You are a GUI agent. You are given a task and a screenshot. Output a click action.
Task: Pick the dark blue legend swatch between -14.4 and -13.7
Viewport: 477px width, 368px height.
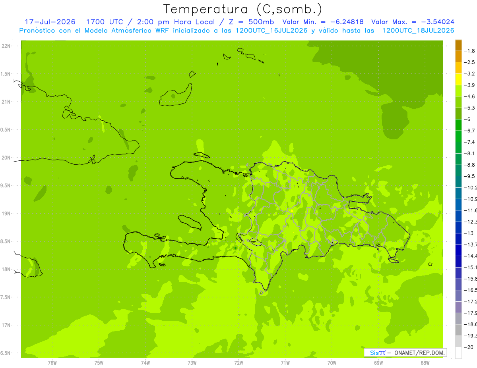click(x=458, y=250)
